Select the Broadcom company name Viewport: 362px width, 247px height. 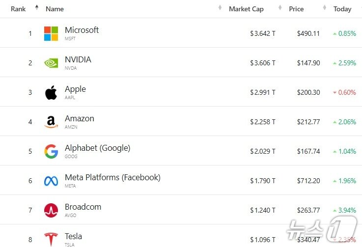(x=83, y=207)
